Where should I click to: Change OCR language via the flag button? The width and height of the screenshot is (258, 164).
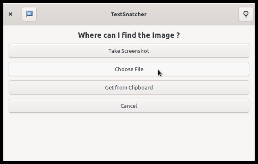pos(29,14)
